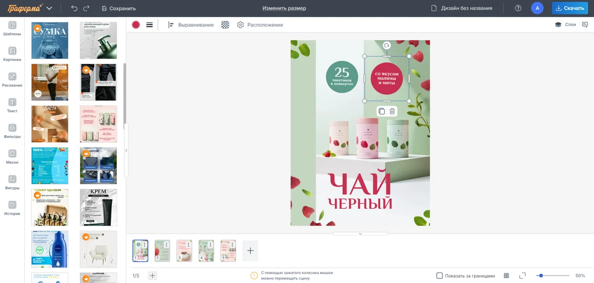Fit canvas to screen icon
The height and width of the screenshot is (283, 594).
(x=522, y=276)
